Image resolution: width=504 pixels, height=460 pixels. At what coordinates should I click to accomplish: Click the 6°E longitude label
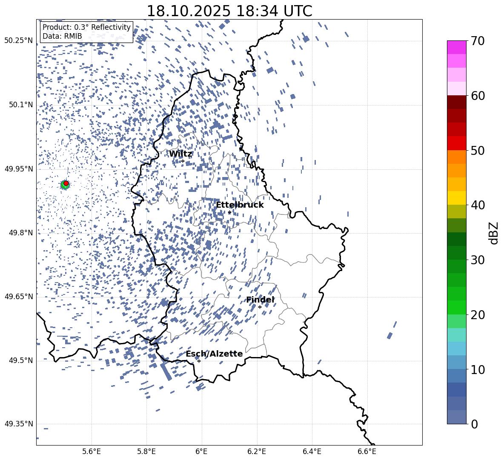click(x=201, y=451)
